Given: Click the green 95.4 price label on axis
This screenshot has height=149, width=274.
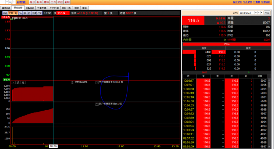Looking at the screenshot, I should [6, 79].
